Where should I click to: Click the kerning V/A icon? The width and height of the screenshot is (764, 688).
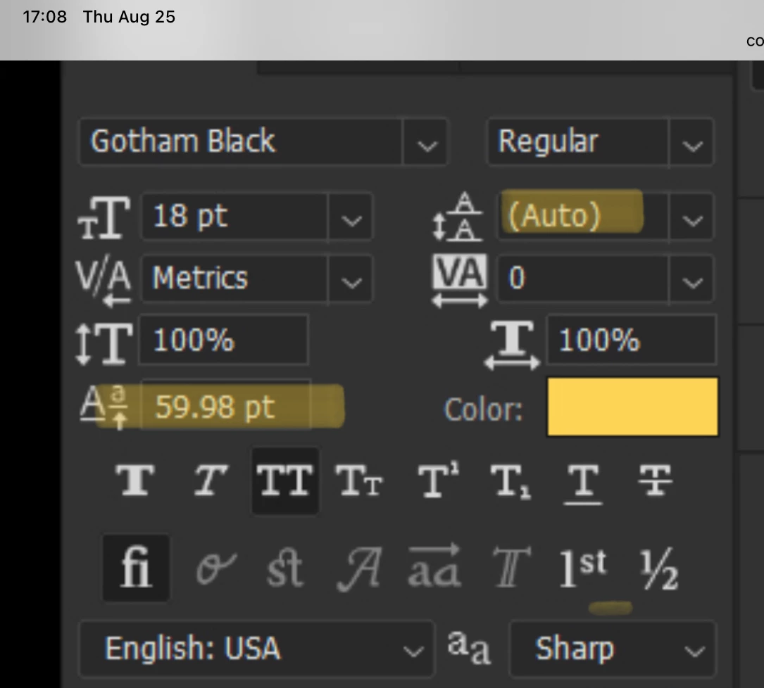coord(104,282)
